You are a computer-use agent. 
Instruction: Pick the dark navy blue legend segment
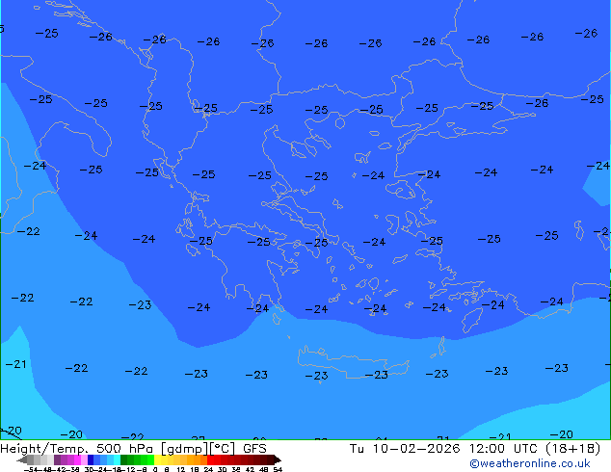pyautogui.click(x=91, y=459)
